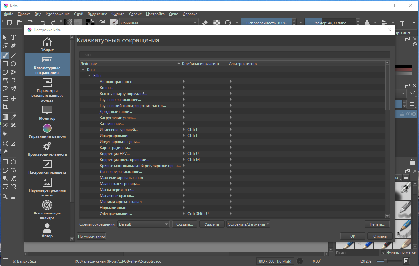The height and width of the screenshot is (266, 419).
Task: Collapse the Krita tree node
Action: coord(83,70)
